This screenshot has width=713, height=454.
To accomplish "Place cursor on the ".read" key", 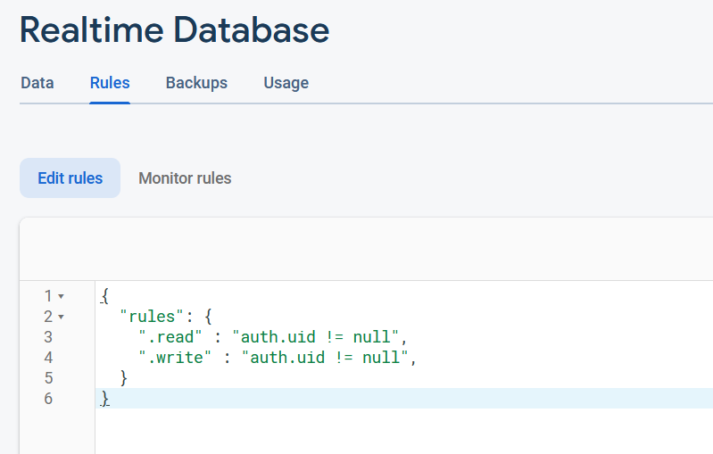I will [170, 337].
